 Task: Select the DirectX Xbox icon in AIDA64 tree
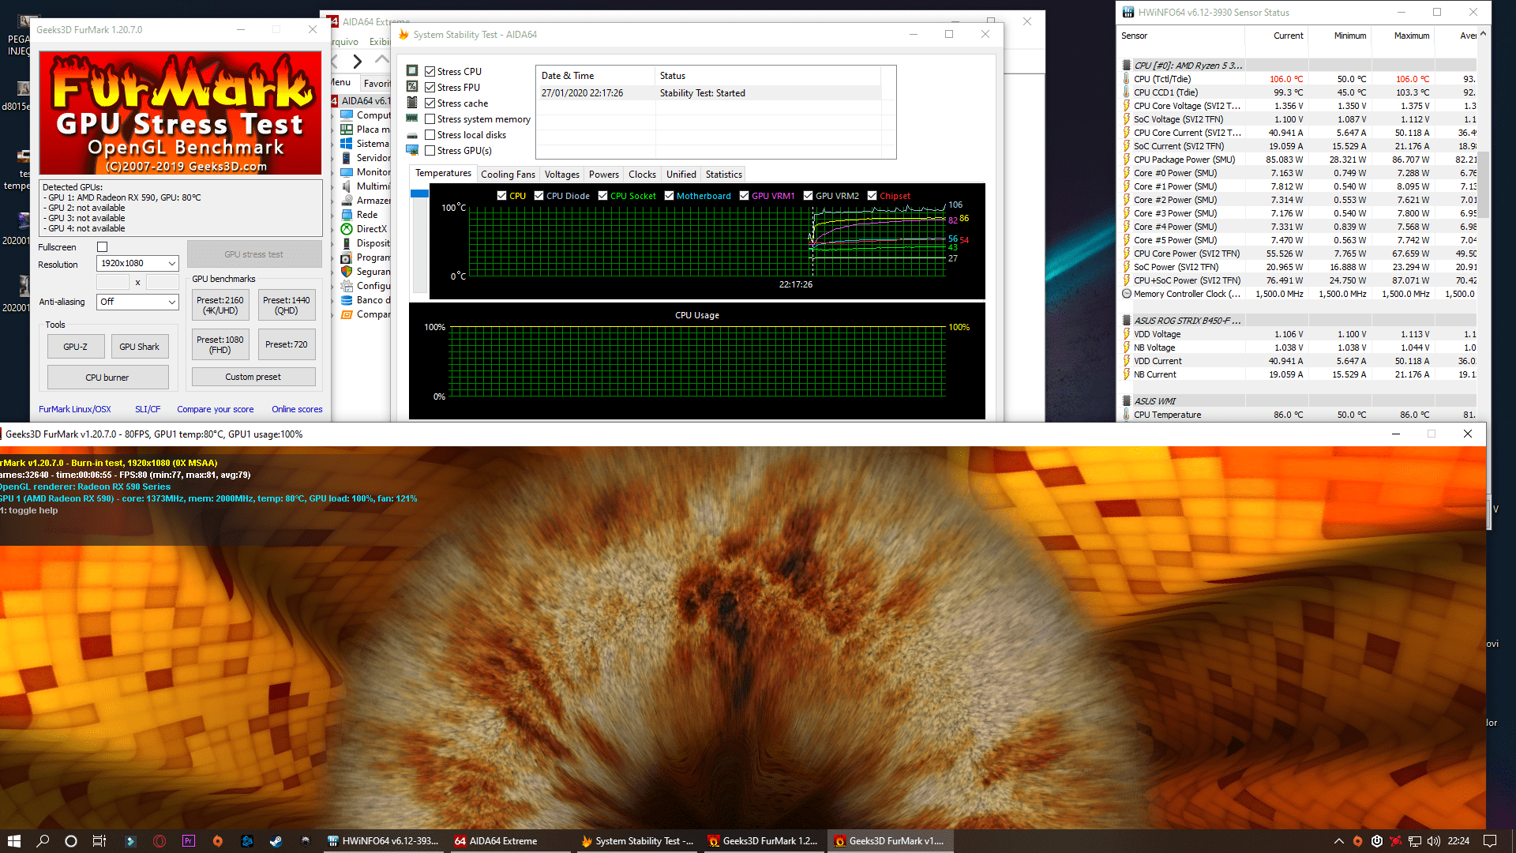[347, 229]
